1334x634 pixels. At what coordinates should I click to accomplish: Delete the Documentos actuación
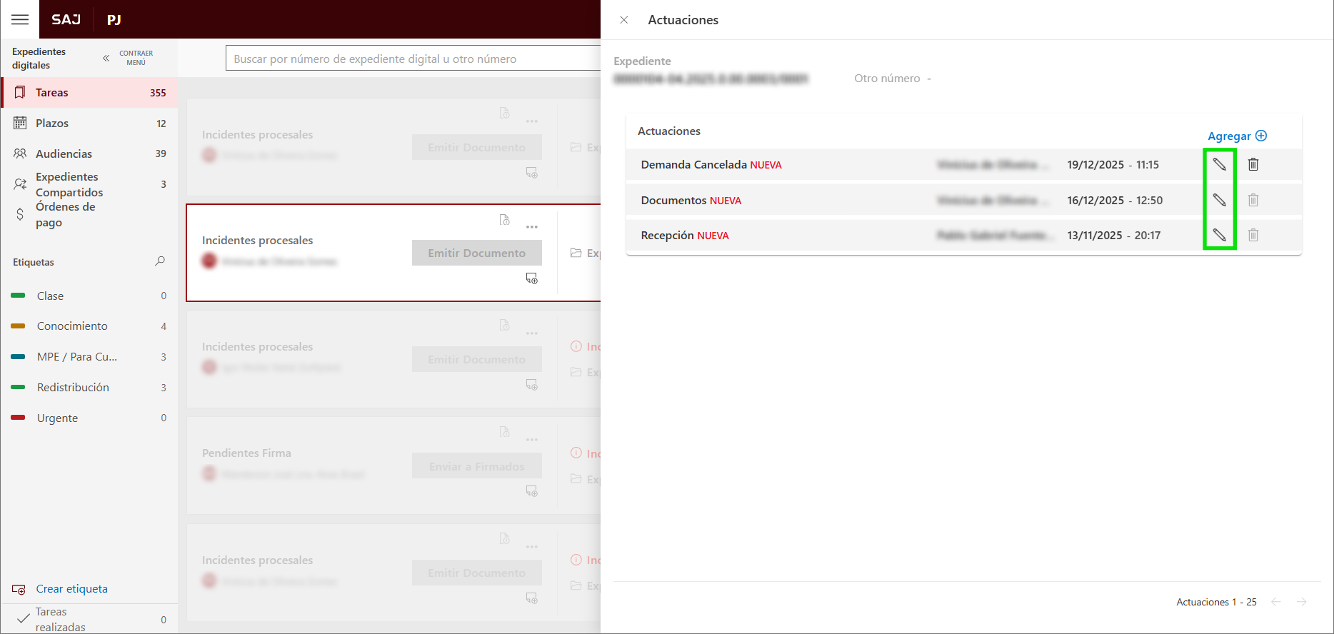[1253, 200]
